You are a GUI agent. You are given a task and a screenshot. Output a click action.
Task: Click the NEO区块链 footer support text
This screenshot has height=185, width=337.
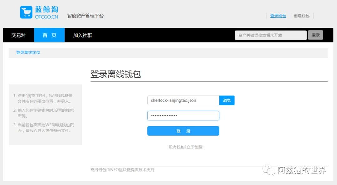122,170
